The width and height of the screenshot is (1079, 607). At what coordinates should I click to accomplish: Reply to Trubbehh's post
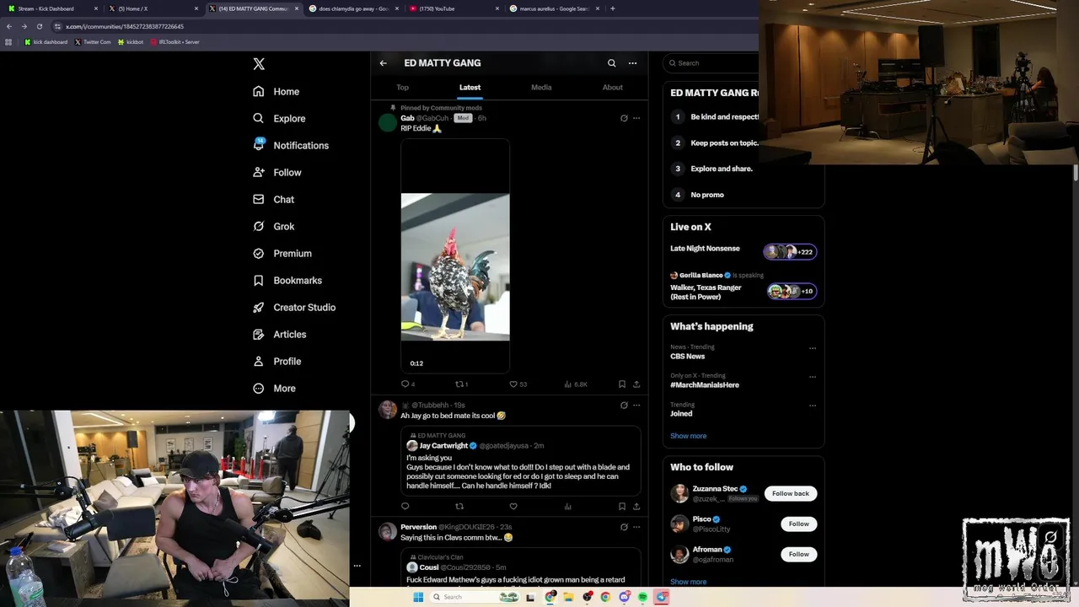(405, 507)
